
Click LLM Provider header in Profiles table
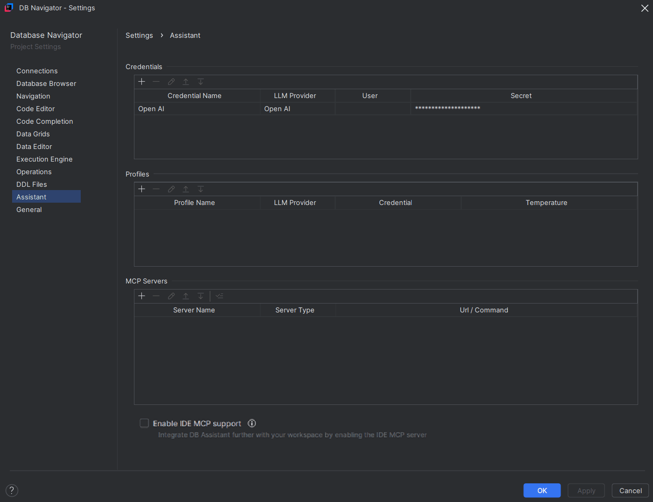coord(297,203)
